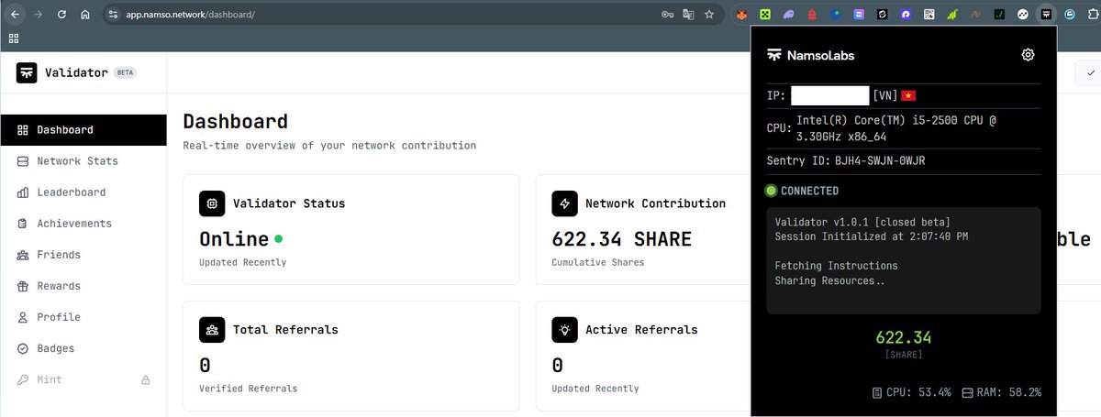Click the Mint padlock icon
The width and height of the screenshot is (1101, 417).
click(x=145, y=379)
